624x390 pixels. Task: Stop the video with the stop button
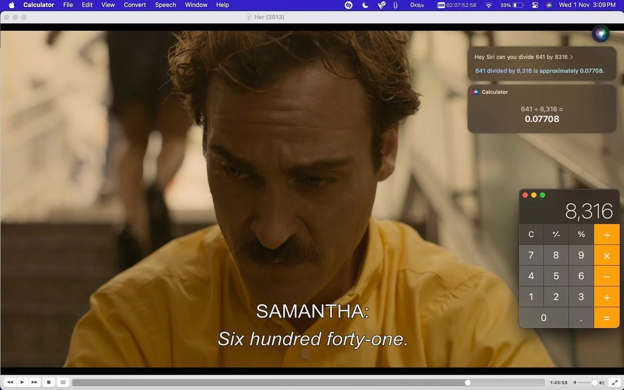click(x=49, y=382)
